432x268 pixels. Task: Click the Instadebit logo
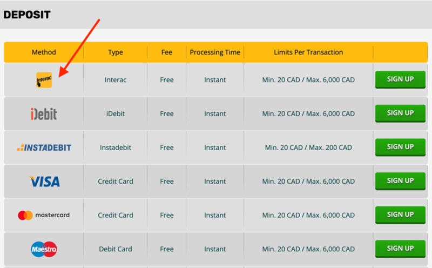point(44,148)
